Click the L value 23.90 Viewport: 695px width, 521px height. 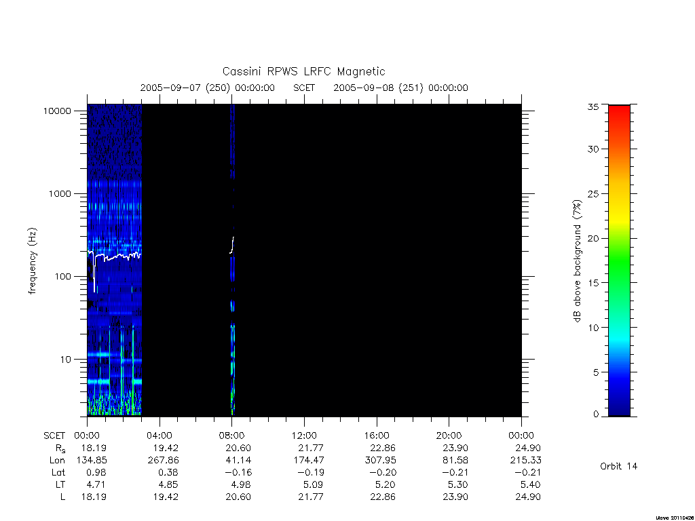pos(455,497)
